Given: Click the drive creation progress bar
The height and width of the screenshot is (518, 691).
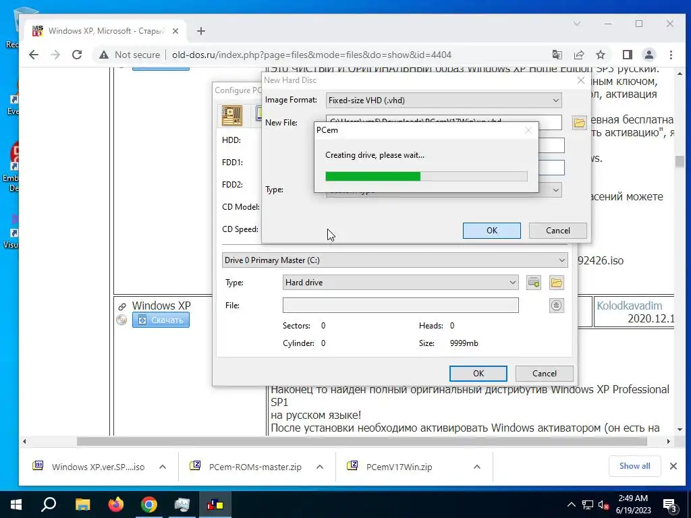Looking at the screenshot, I should pos(426,176).
